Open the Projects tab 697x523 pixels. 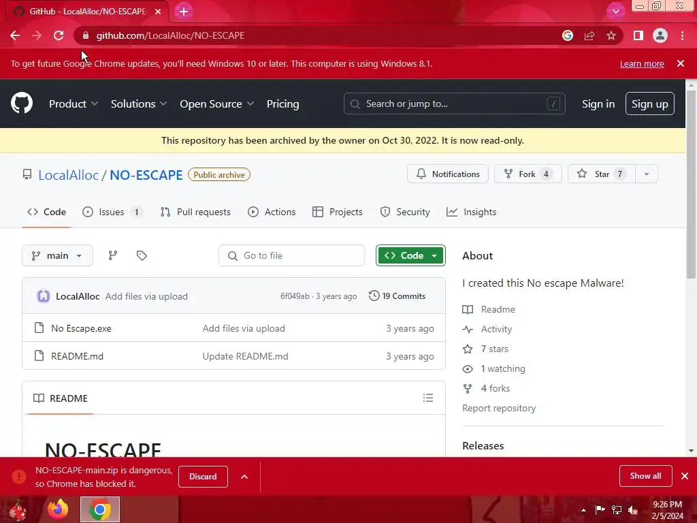338,212
